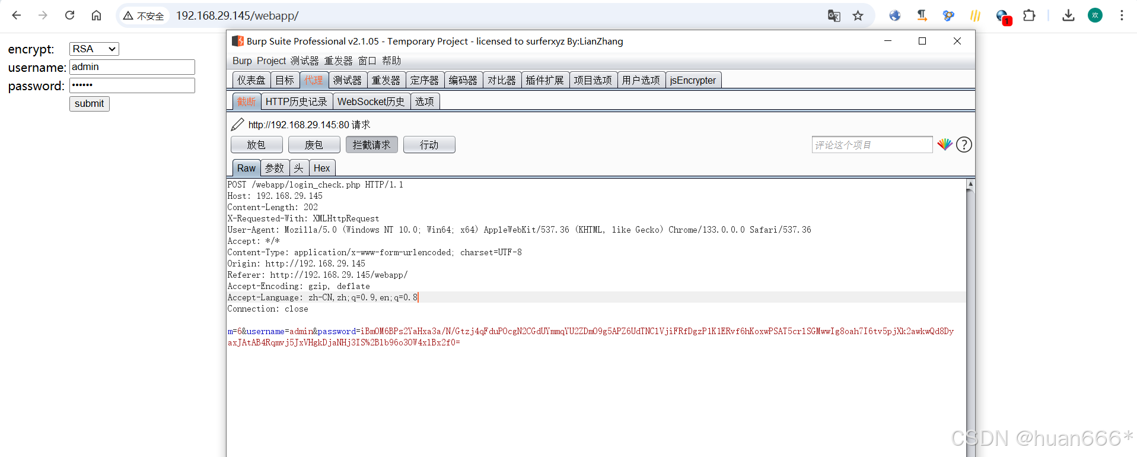Click the request editor scrollbar up arrow
Screen dimensions: 1137x457
click(970, 184)
